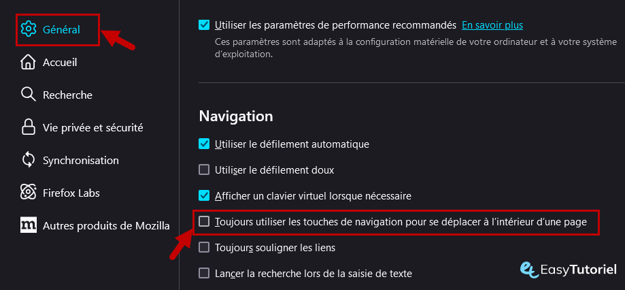Click the Recherche magnifying glass icon

point(29,95)
